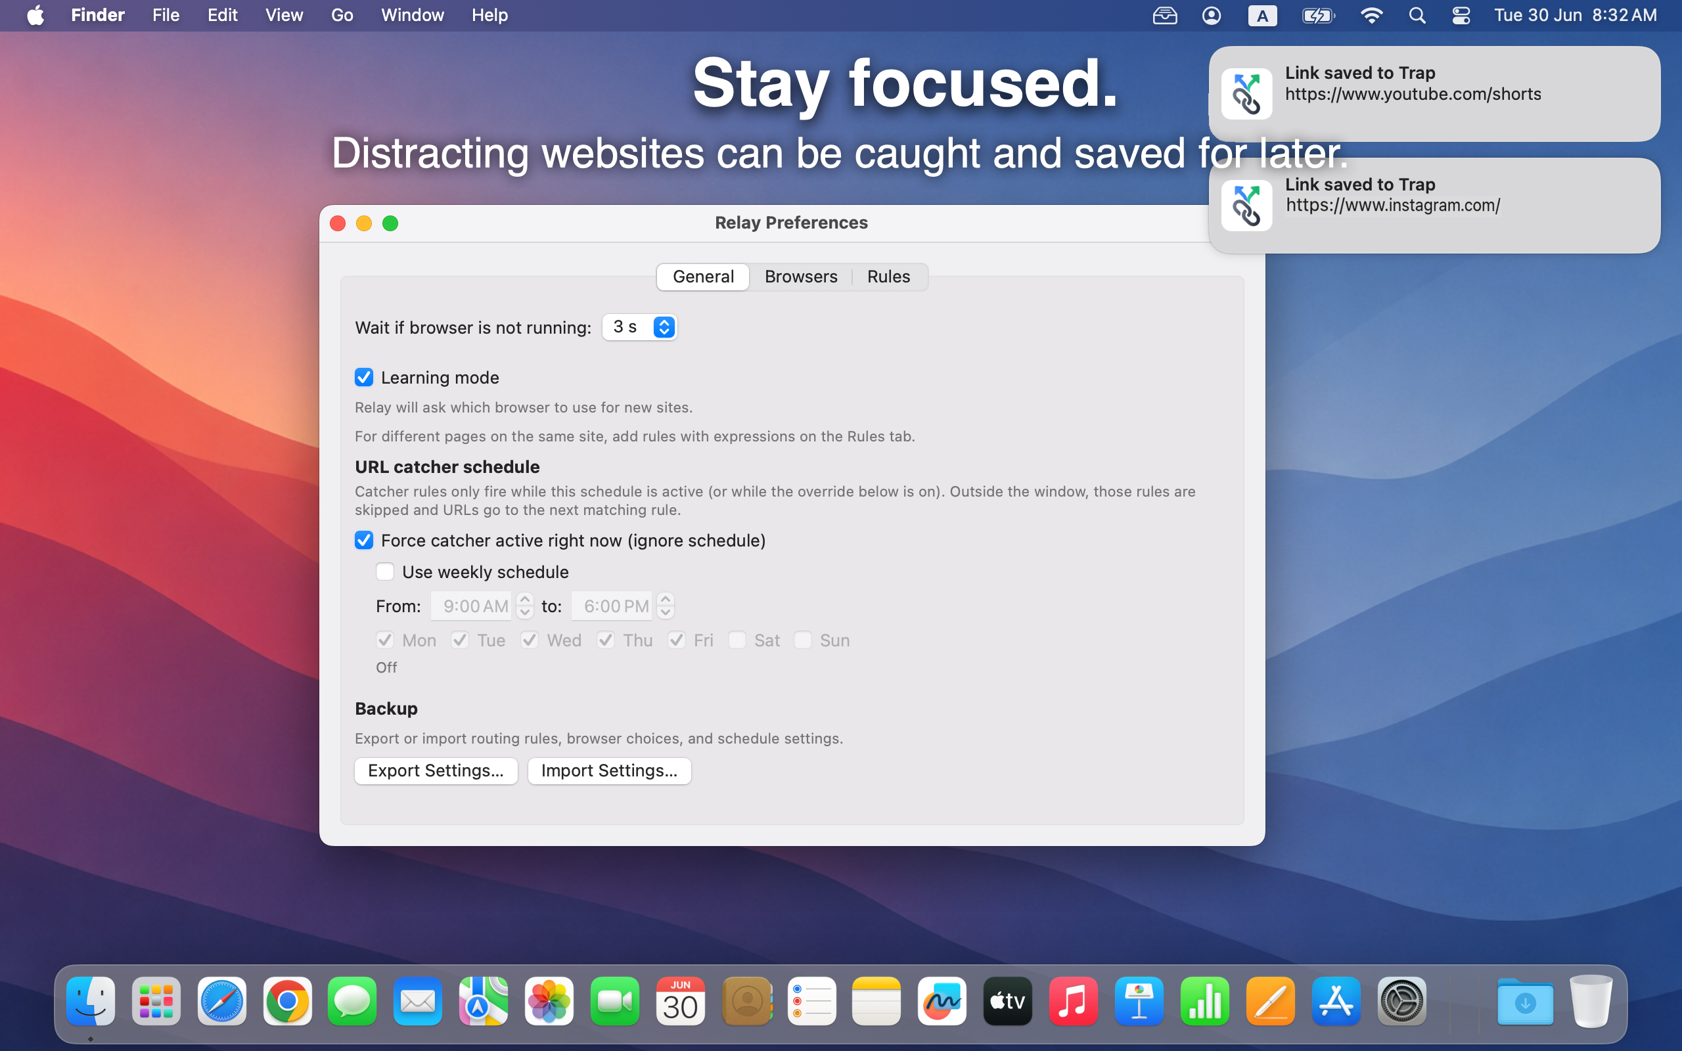
Task: Click the From time stepper arrows
Action: pos(525,606)
